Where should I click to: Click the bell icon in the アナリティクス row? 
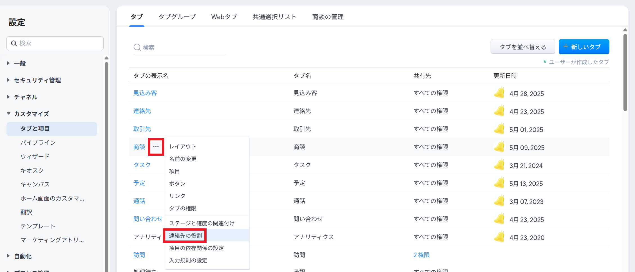click(499, 237)
